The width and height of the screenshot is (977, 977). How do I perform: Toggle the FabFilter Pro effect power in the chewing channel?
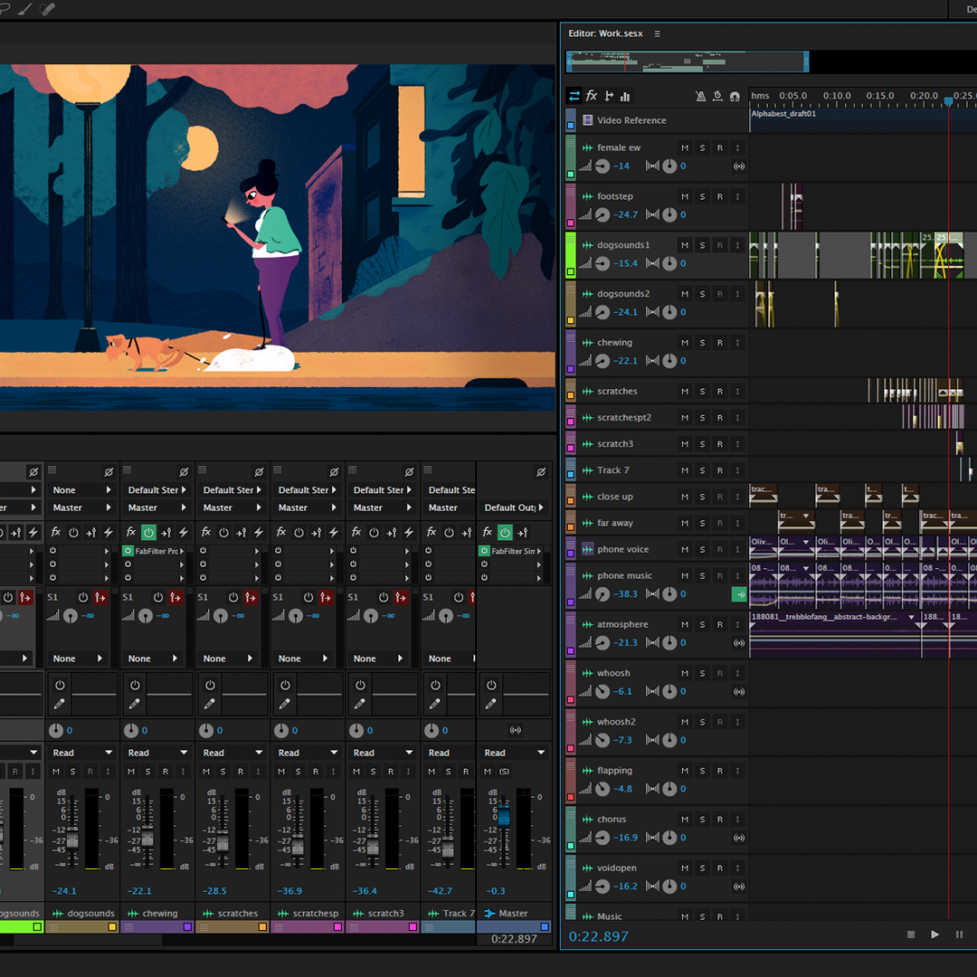click(x=128, y=551)
